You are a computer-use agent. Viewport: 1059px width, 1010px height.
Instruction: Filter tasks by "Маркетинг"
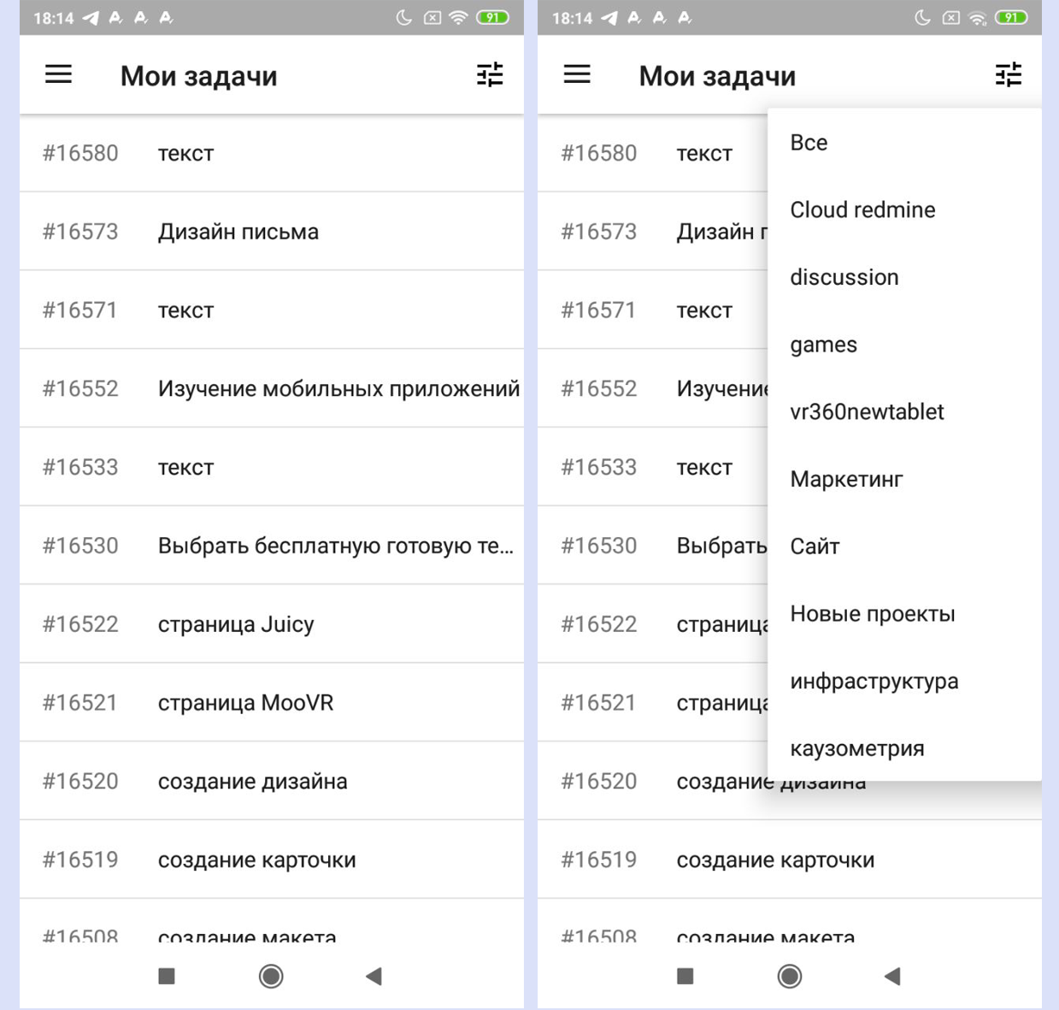846,480
